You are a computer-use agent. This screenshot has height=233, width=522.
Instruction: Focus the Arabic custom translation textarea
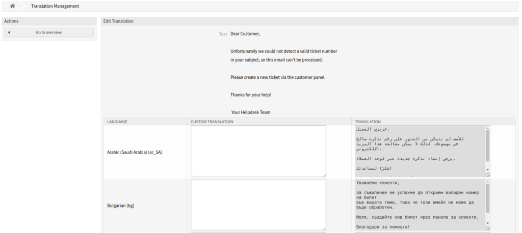pos(258,151)
